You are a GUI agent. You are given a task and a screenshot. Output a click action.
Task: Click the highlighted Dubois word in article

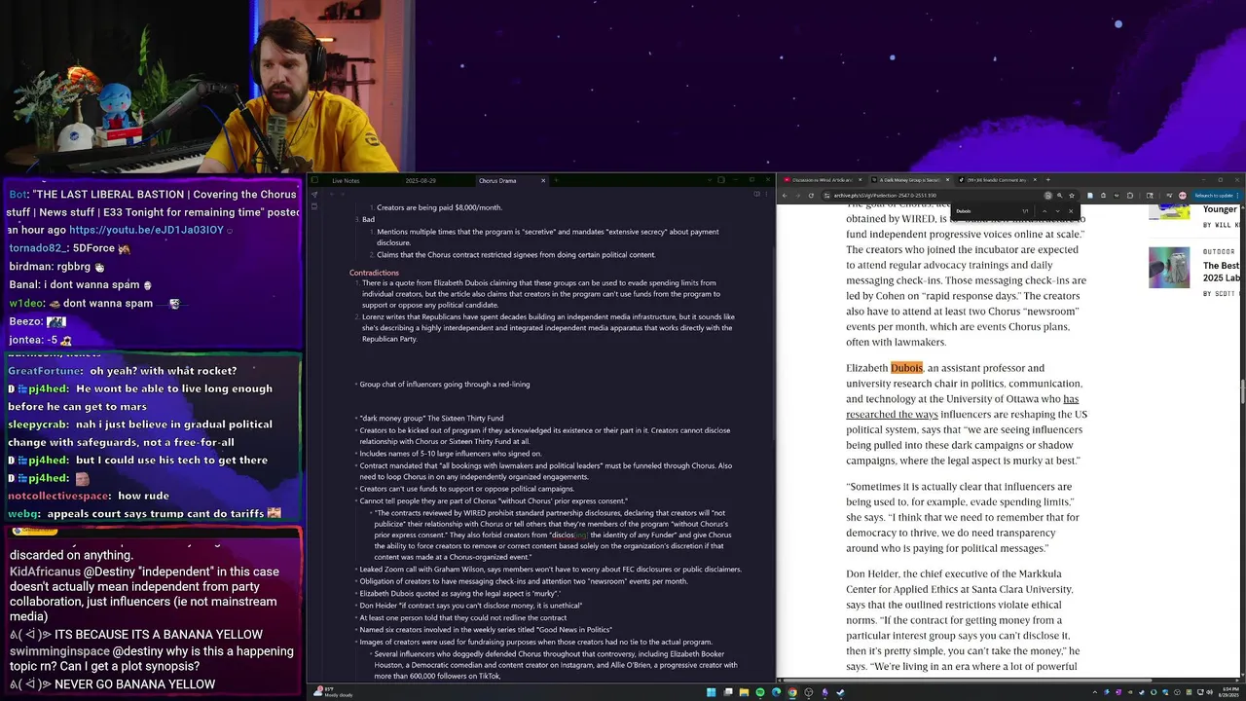(x=906, y=368)
